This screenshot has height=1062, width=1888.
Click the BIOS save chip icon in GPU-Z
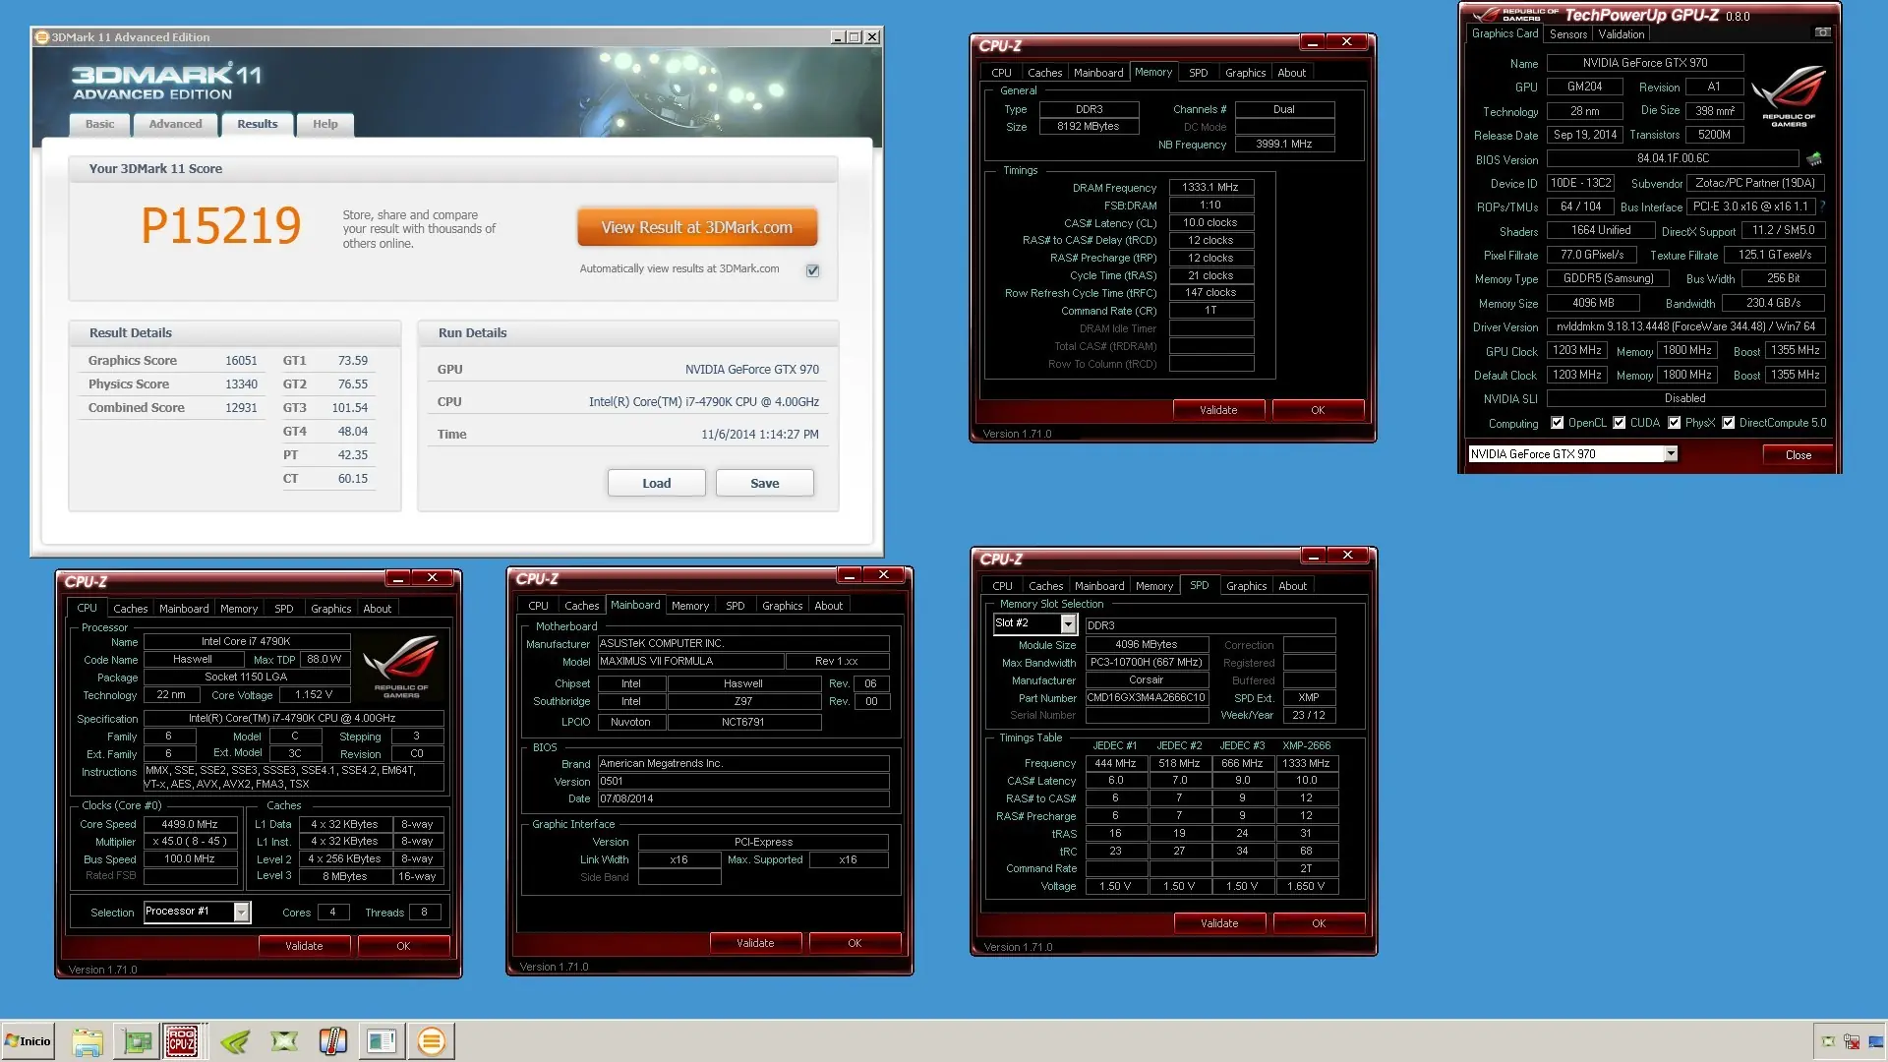[x=1814, y=158]
